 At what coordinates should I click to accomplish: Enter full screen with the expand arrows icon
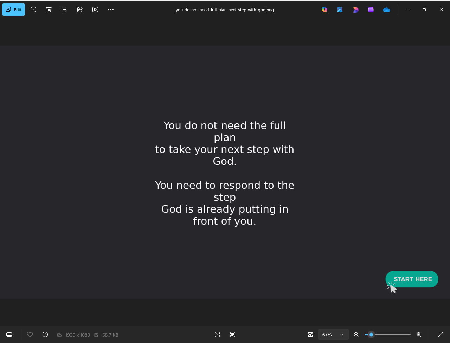(x=440, y=335)
